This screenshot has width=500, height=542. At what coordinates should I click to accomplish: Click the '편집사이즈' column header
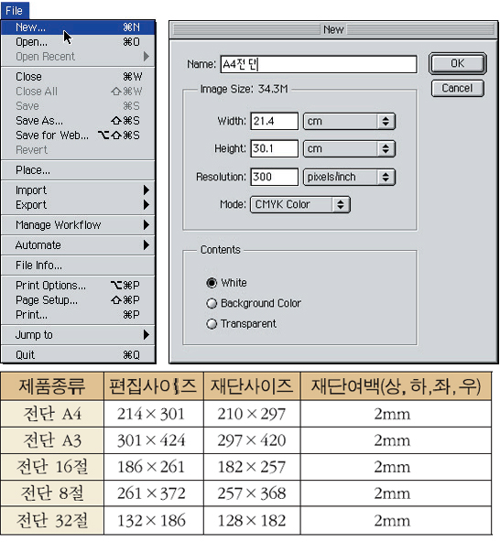point(154,386)
